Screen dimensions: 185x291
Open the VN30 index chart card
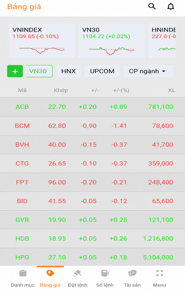click(x=111, y=41)
